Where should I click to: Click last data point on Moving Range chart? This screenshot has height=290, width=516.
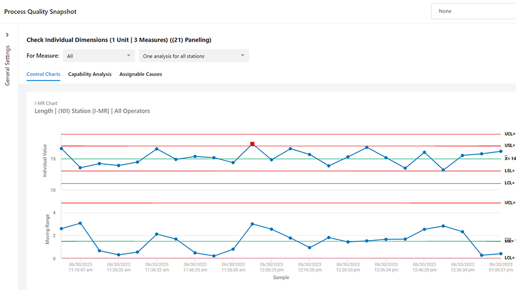500,253
